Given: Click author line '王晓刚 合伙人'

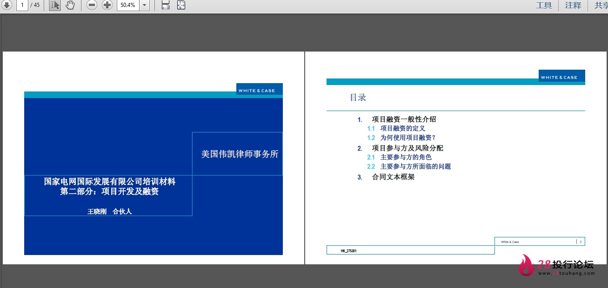Looking at the screenshot, I should (x=110, y=211).
